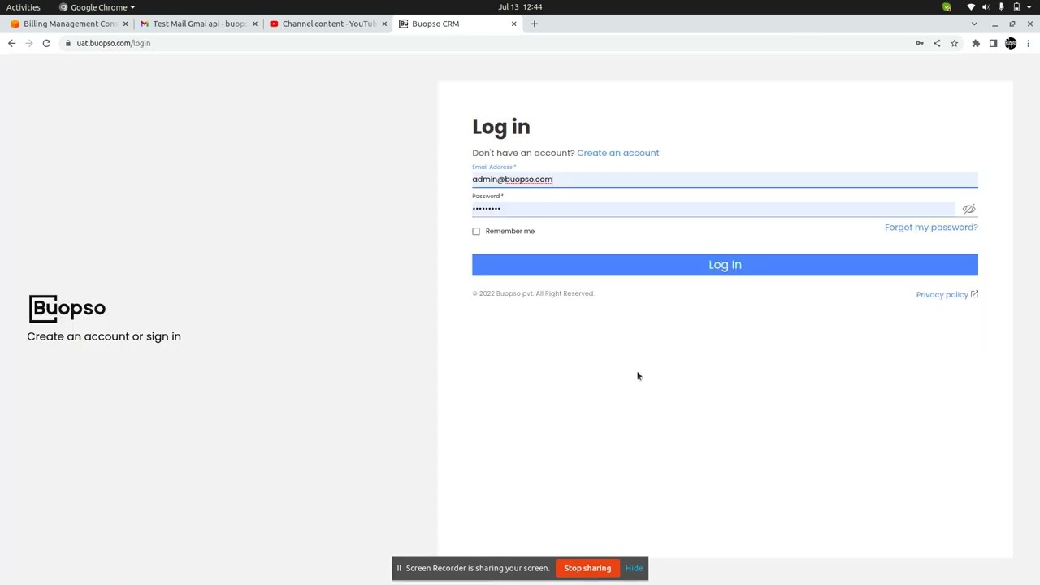
Task: Check the Remember me checkbox
Action: pyautogui.click(x=476, y=232)
